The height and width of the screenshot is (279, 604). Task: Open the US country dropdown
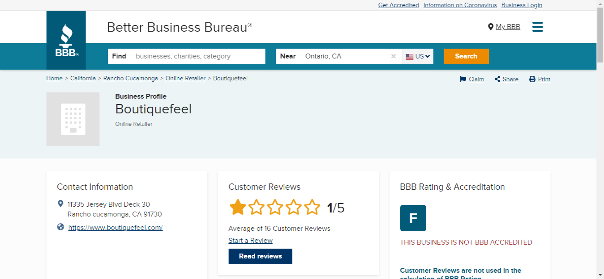418,56
